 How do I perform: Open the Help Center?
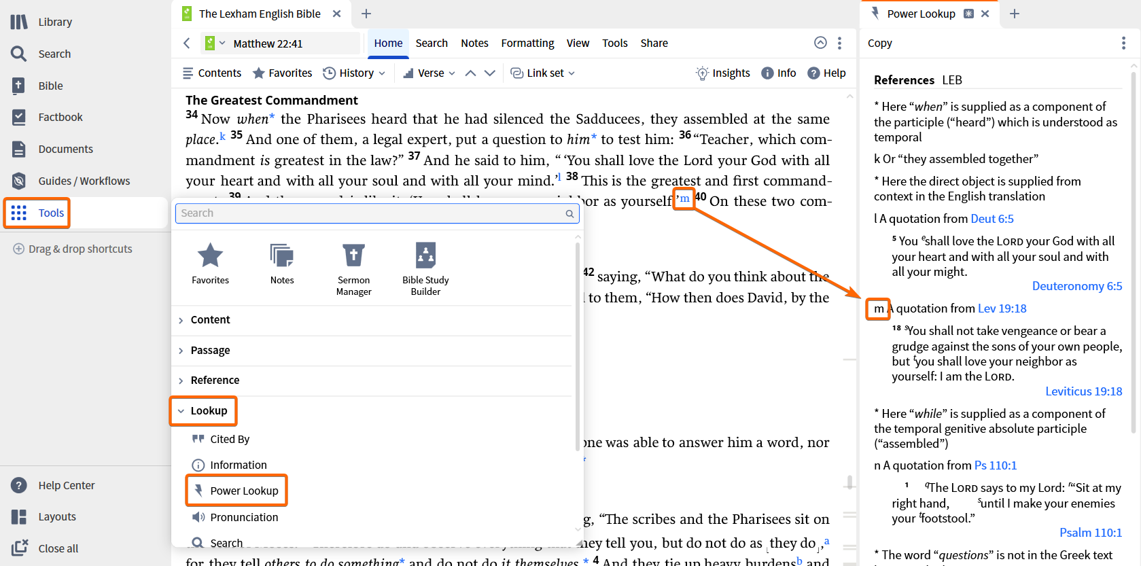(x=53, y=485)
